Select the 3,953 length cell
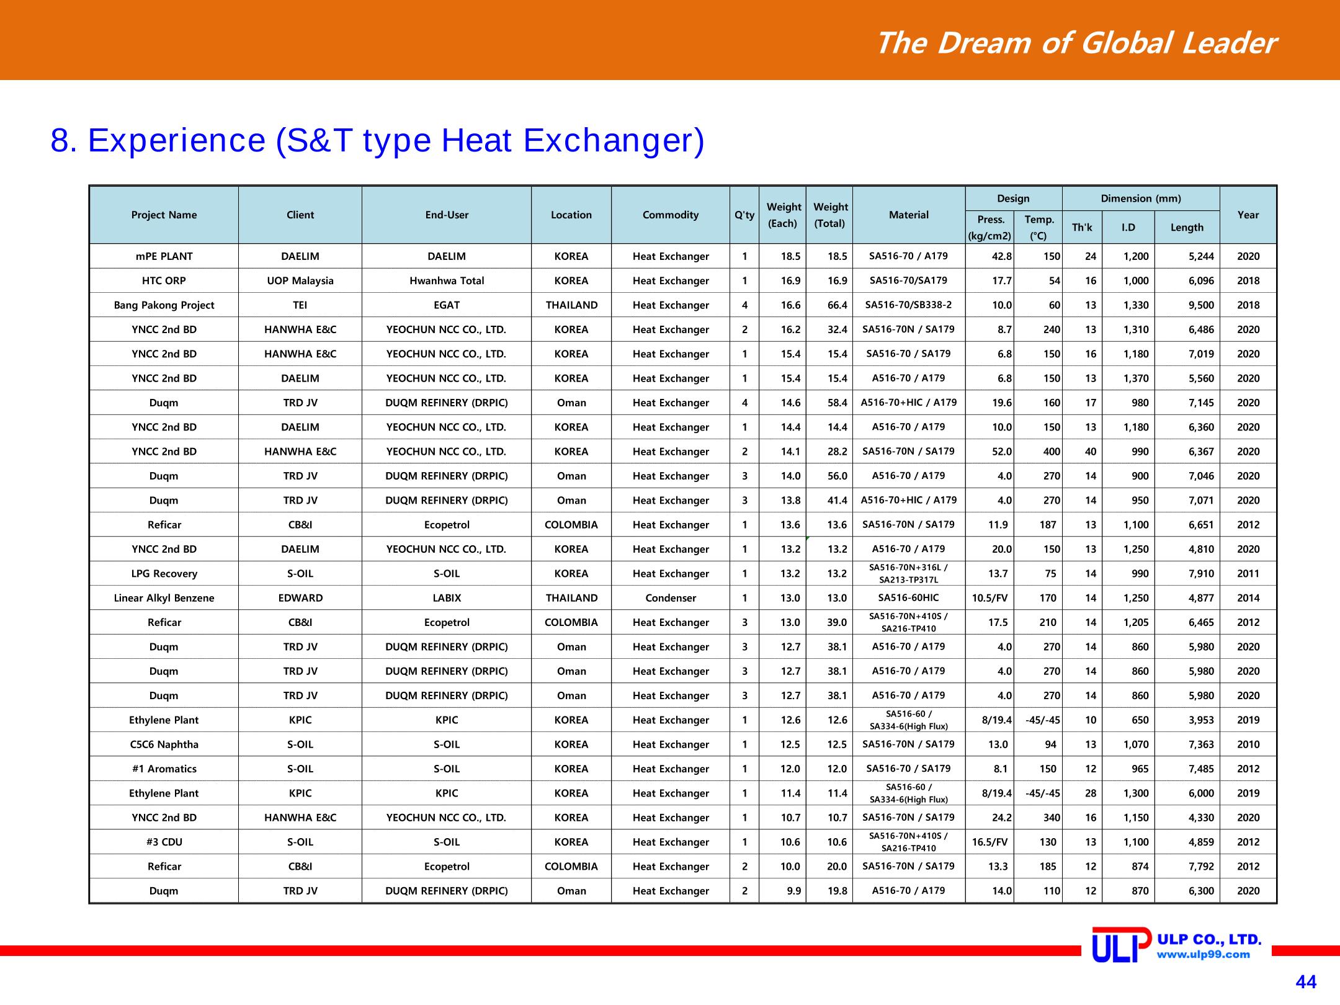 pos(1187,720)
